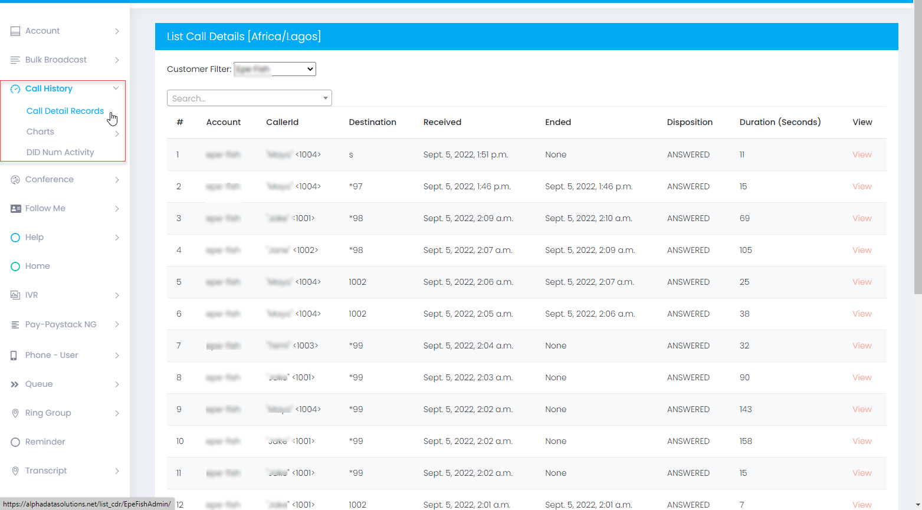The image size is (922, 510).
Task: Click the Queue double-arrow icon
Action: pos(15,384)
